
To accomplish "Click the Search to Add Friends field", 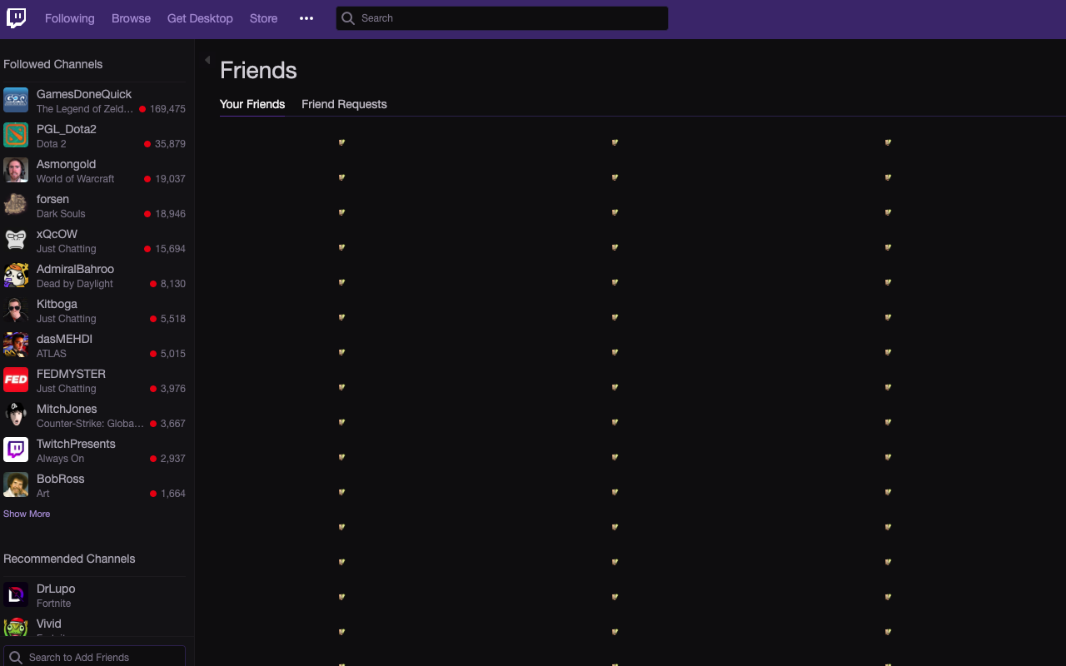I will click(93, 657).
